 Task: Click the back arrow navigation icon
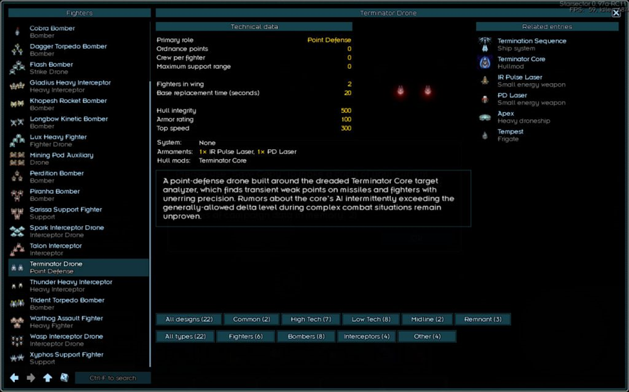tap(14, 378)
